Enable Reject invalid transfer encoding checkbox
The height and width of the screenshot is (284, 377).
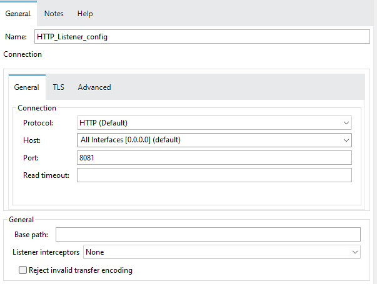[x=23, y=270]
